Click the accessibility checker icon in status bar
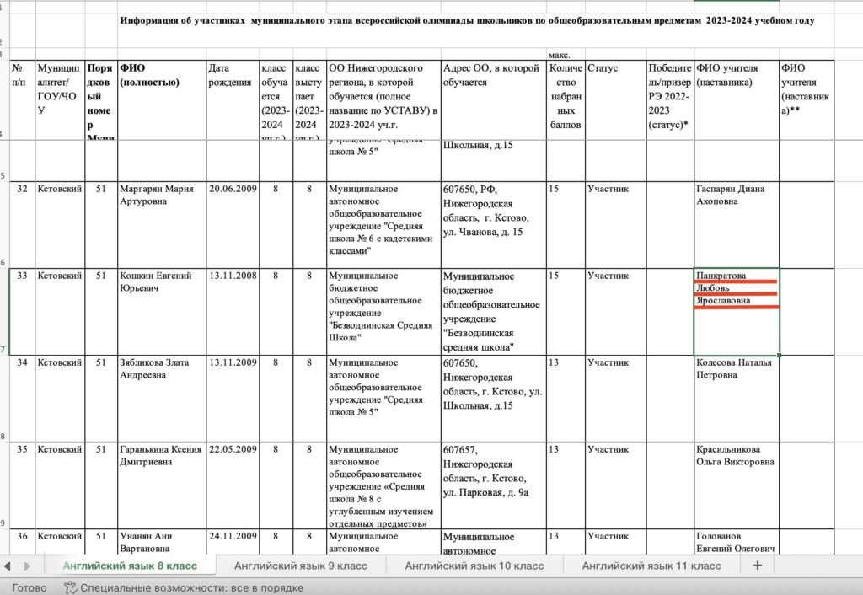 pyautogui.click(x=71, y=587)
